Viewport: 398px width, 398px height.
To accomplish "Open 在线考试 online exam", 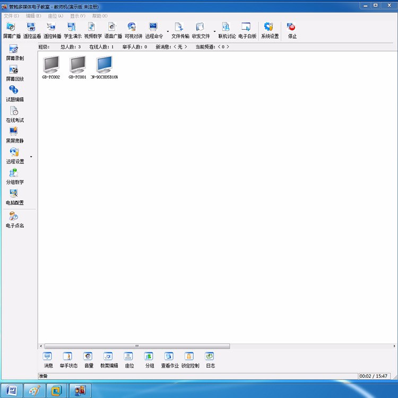I will pyautogui.click(x=14, y=115).
